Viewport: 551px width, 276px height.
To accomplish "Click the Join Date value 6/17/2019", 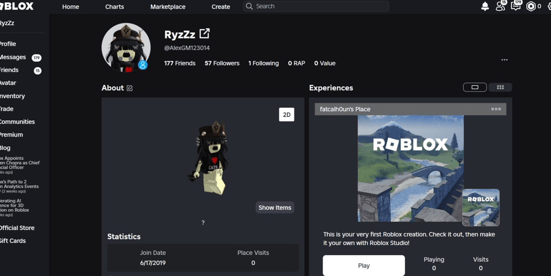I will (x=153, y=263).
